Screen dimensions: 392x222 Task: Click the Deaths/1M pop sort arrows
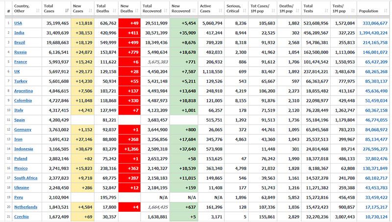[297, 11]
